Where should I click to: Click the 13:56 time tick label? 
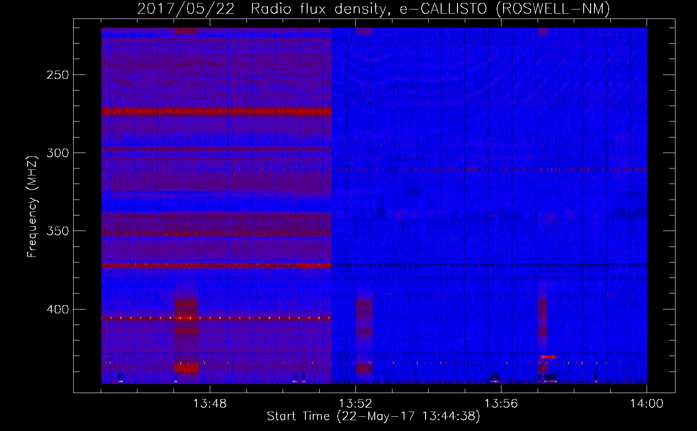(x=501, y=403)
